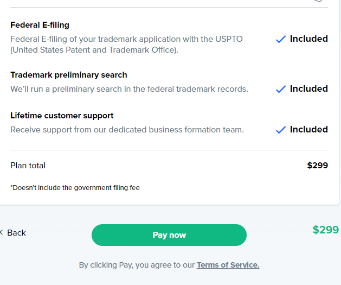Select the Lifetime customer support heading
341x285 pixels.
pyautogui.click(x=62, y=116)
